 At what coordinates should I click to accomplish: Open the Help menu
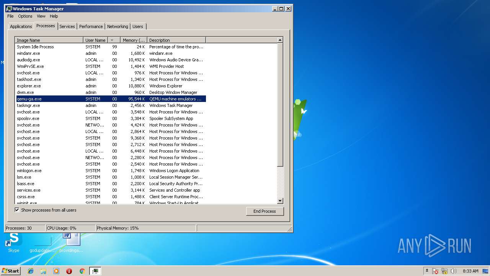[x=54, y=16]
